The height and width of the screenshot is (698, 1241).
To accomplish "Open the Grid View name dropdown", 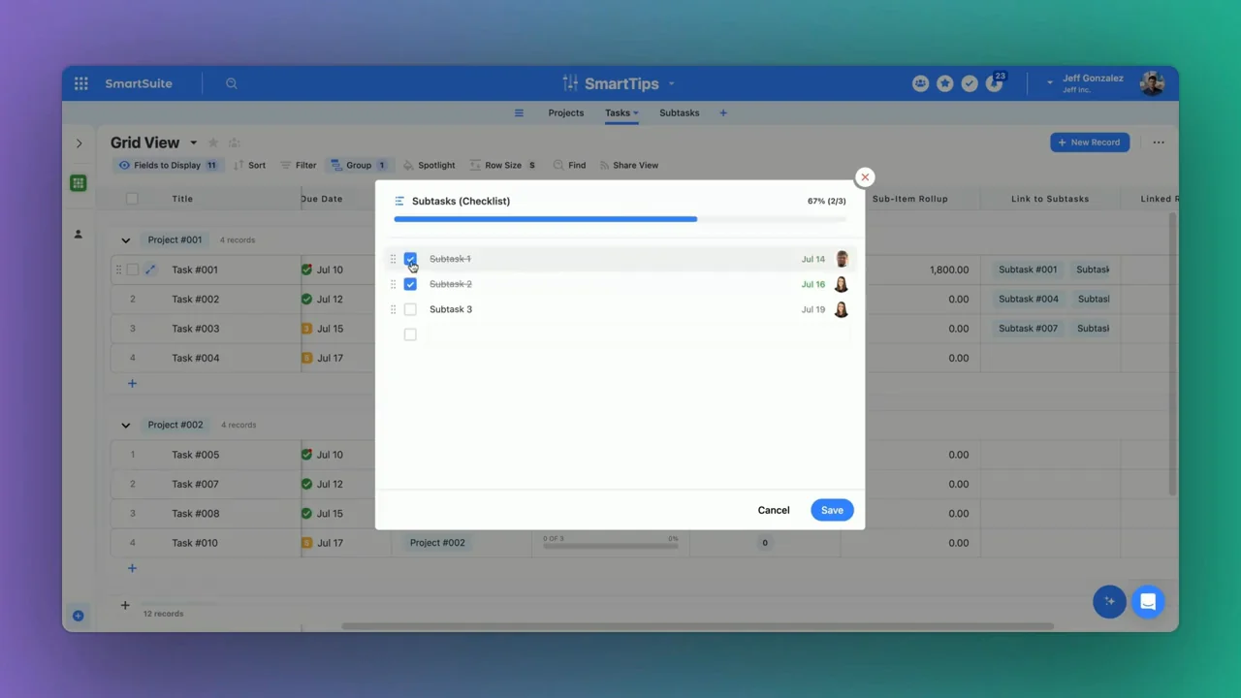I will coord(193,143).
